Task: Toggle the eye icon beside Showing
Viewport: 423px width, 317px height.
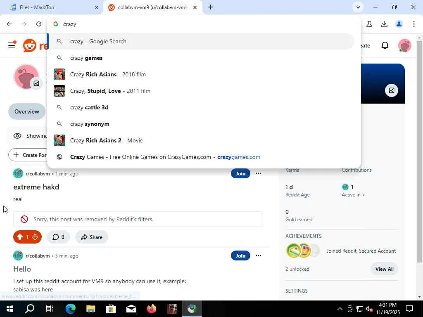Action: pyautogui.click(x=17, y=136)
